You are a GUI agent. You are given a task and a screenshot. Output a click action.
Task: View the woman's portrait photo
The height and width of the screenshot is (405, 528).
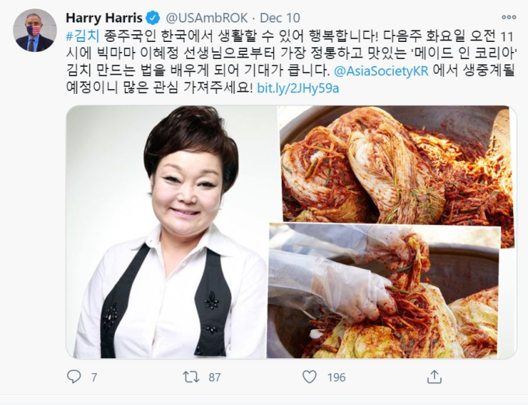click(171, 232)
